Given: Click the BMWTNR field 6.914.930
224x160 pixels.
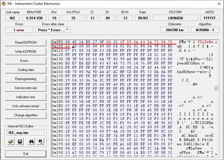Looking at the screenshot, I should 34,18.
